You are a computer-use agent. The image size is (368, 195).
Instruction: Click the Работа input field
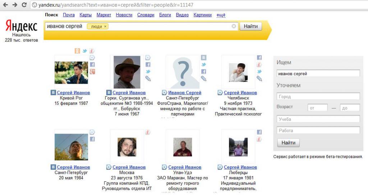point(318,130)
